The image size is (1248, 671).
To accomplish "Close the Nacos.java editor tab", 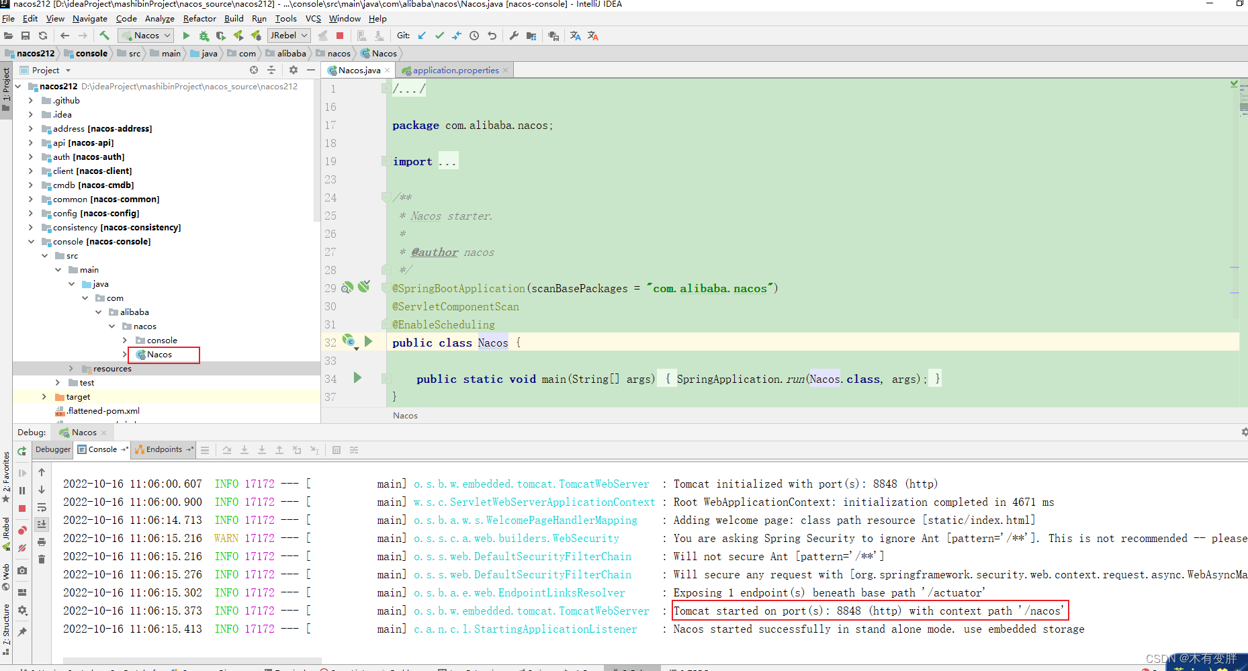I will 388,71.
